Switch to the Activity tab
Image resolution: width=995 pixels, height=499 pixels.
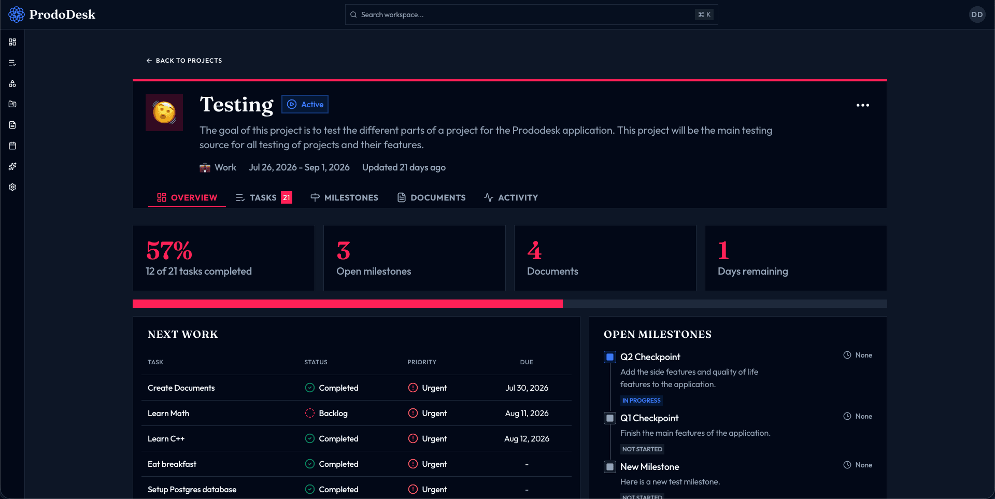(511, 197)
